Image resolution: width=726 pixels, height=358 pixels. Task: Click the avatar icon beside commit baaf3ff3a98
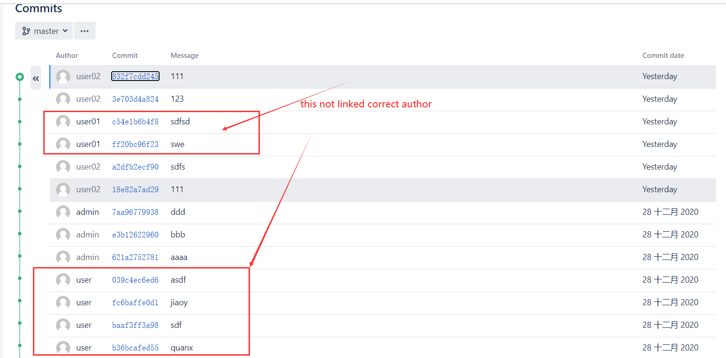pos(63,325)
